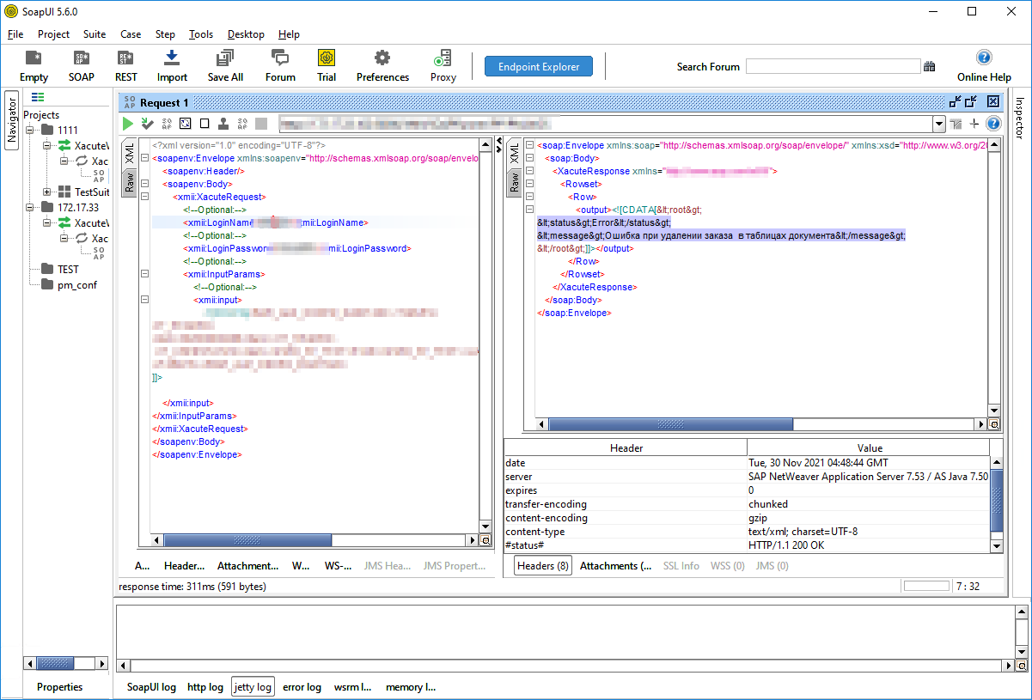Switch request editor to Raw view
Image resolution: width=1032 pixels, height=700 pixels.
[x=129, y=182]
